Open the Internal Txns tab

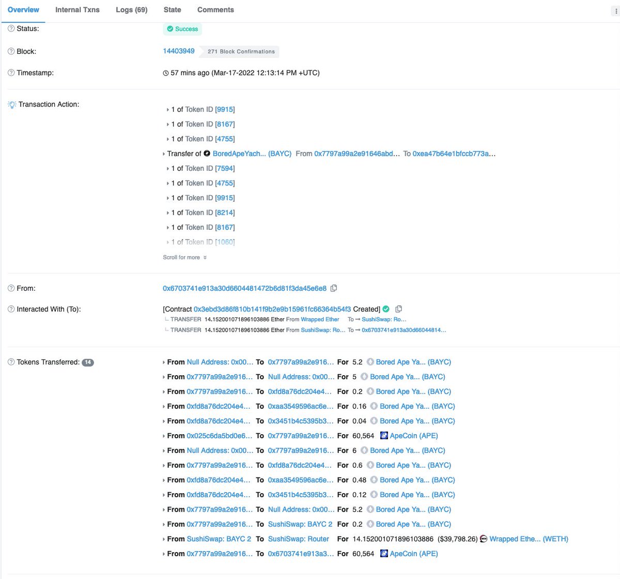pyautogui.click(x=78, y=10)
